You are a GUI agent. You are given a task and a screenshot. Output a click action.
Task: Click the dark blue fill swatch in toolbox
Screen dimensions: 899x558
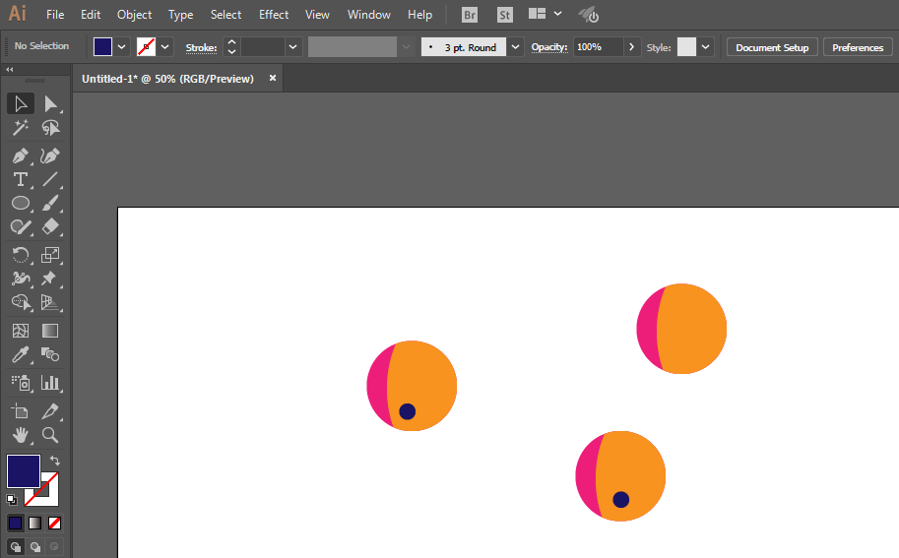(x=23, y=471)
